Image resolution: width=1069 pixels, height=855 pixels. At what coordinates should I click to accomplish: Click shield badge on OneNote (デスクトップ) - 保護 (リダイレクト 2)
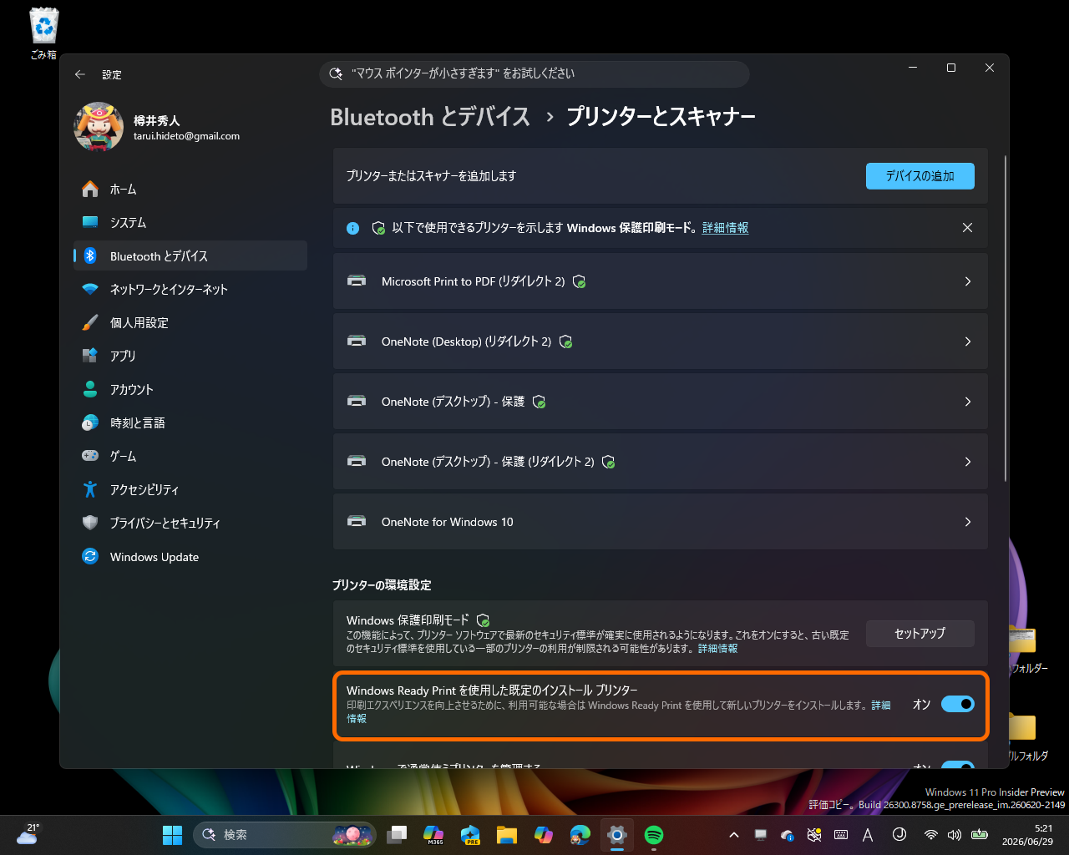coord(609,462)
